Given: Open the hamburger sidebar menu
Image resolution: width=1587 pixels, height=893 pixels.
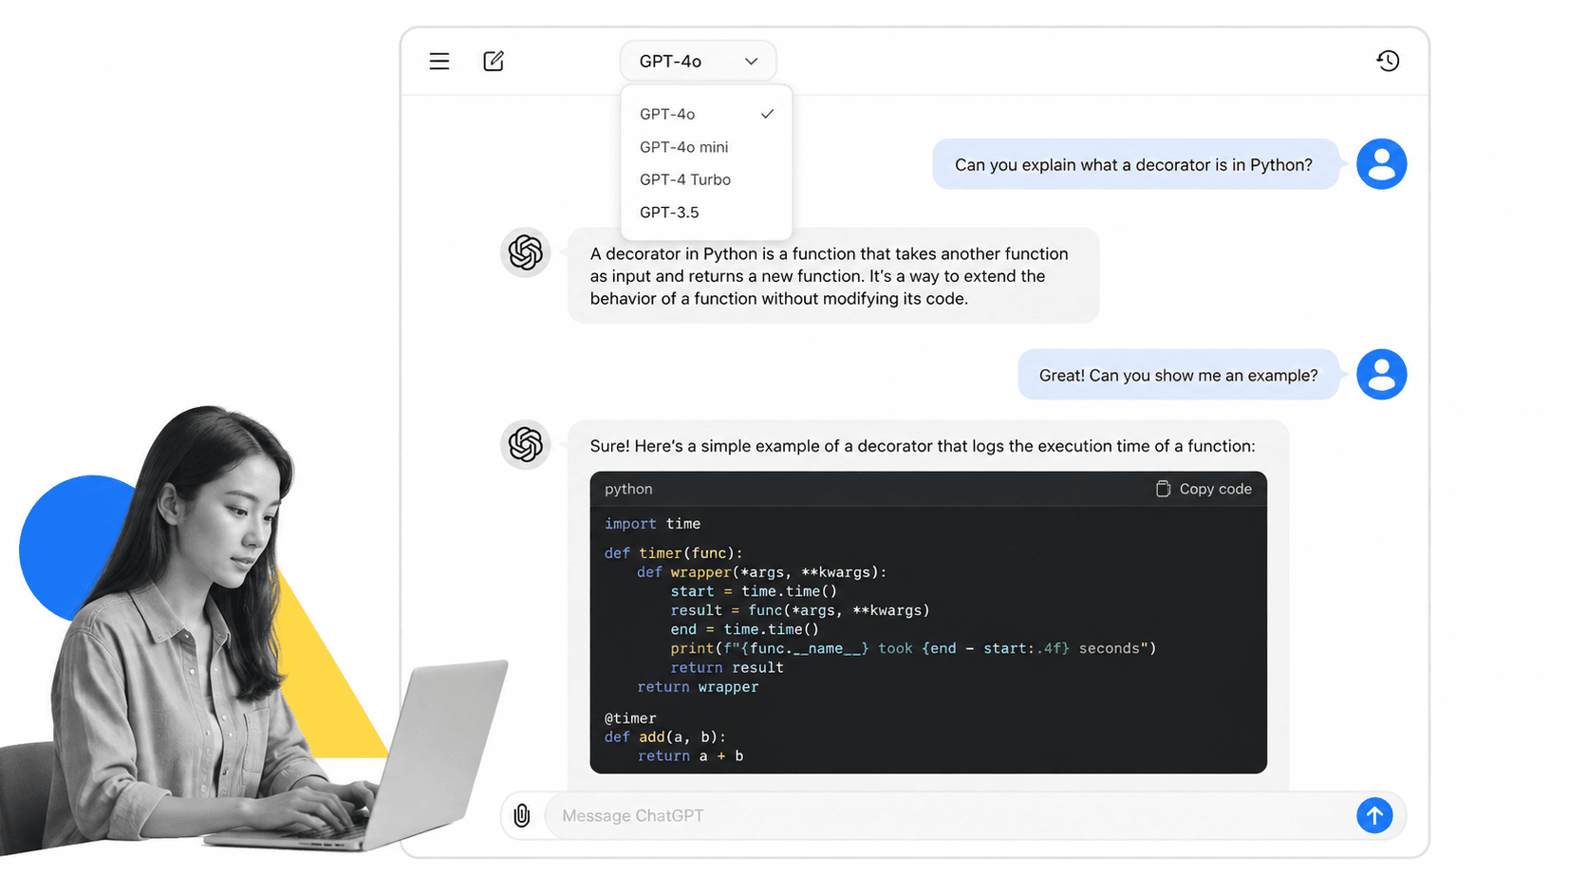Looking at the screenshot, I should [x=439, y=62].
